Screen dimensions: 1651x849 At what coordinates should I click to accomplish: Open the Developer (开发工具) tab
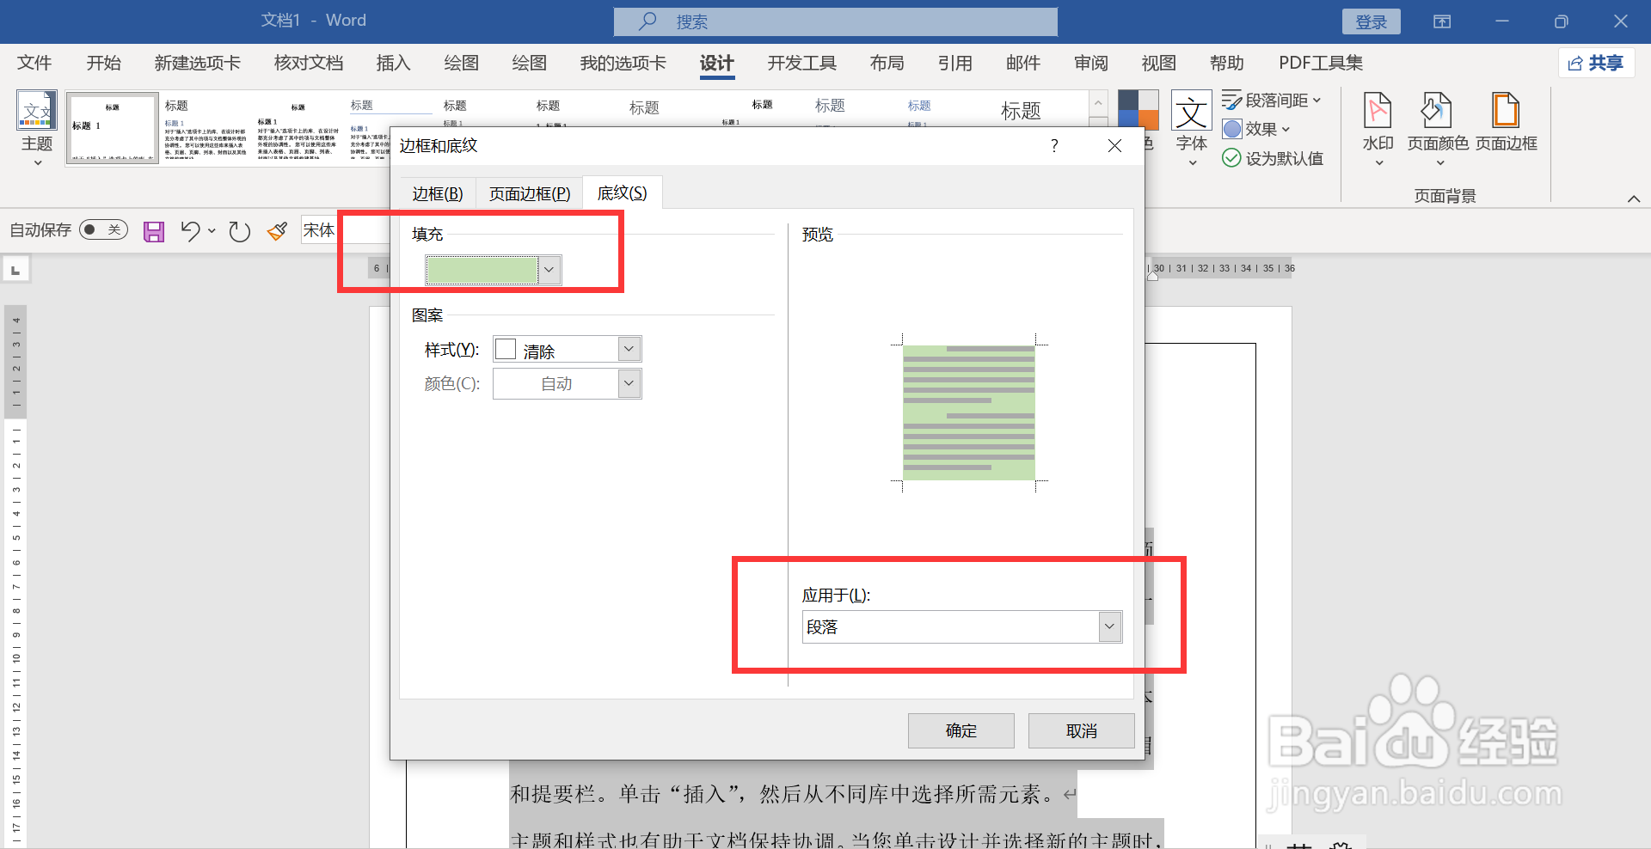coord(802,63)
